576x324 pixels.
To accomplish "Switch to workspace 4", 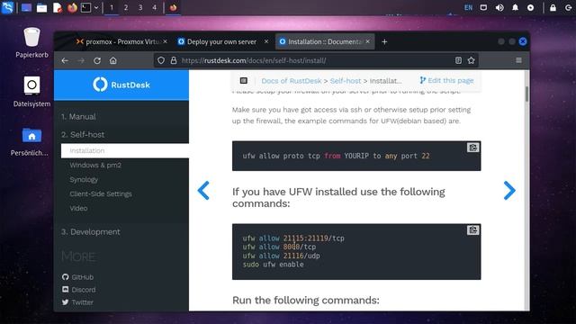I will click(x=154, y=7).
